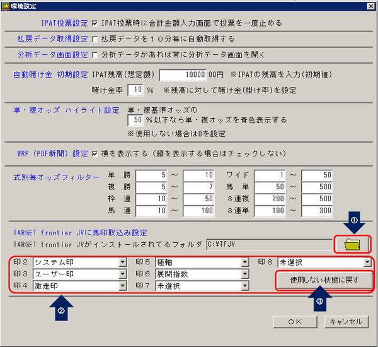Click the IPAT残高 input field with 10000
The height and width of the screenshot is (347, 378).
[x=183, y=75]
